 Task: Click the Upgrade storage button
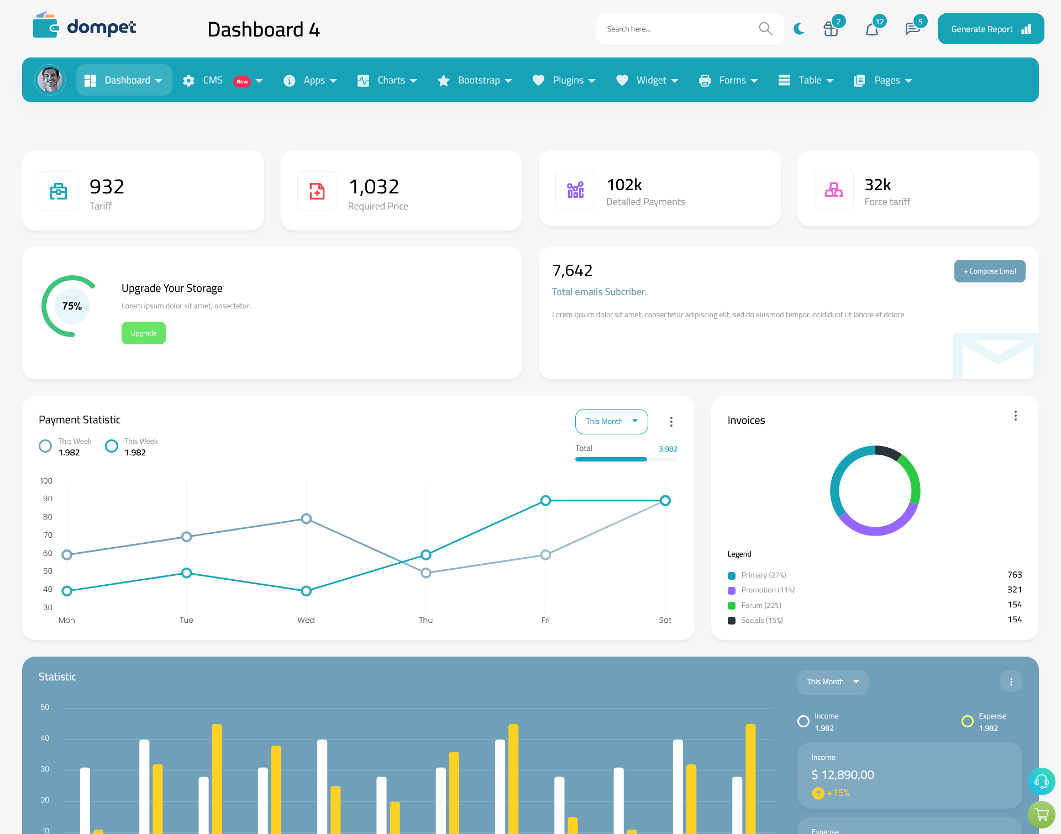(x=144, y=333)
